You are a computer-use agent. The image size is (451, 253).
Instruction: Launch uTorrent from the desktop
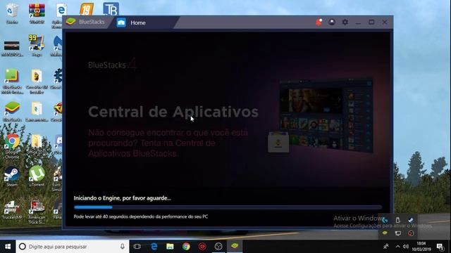tap(37, 176)
